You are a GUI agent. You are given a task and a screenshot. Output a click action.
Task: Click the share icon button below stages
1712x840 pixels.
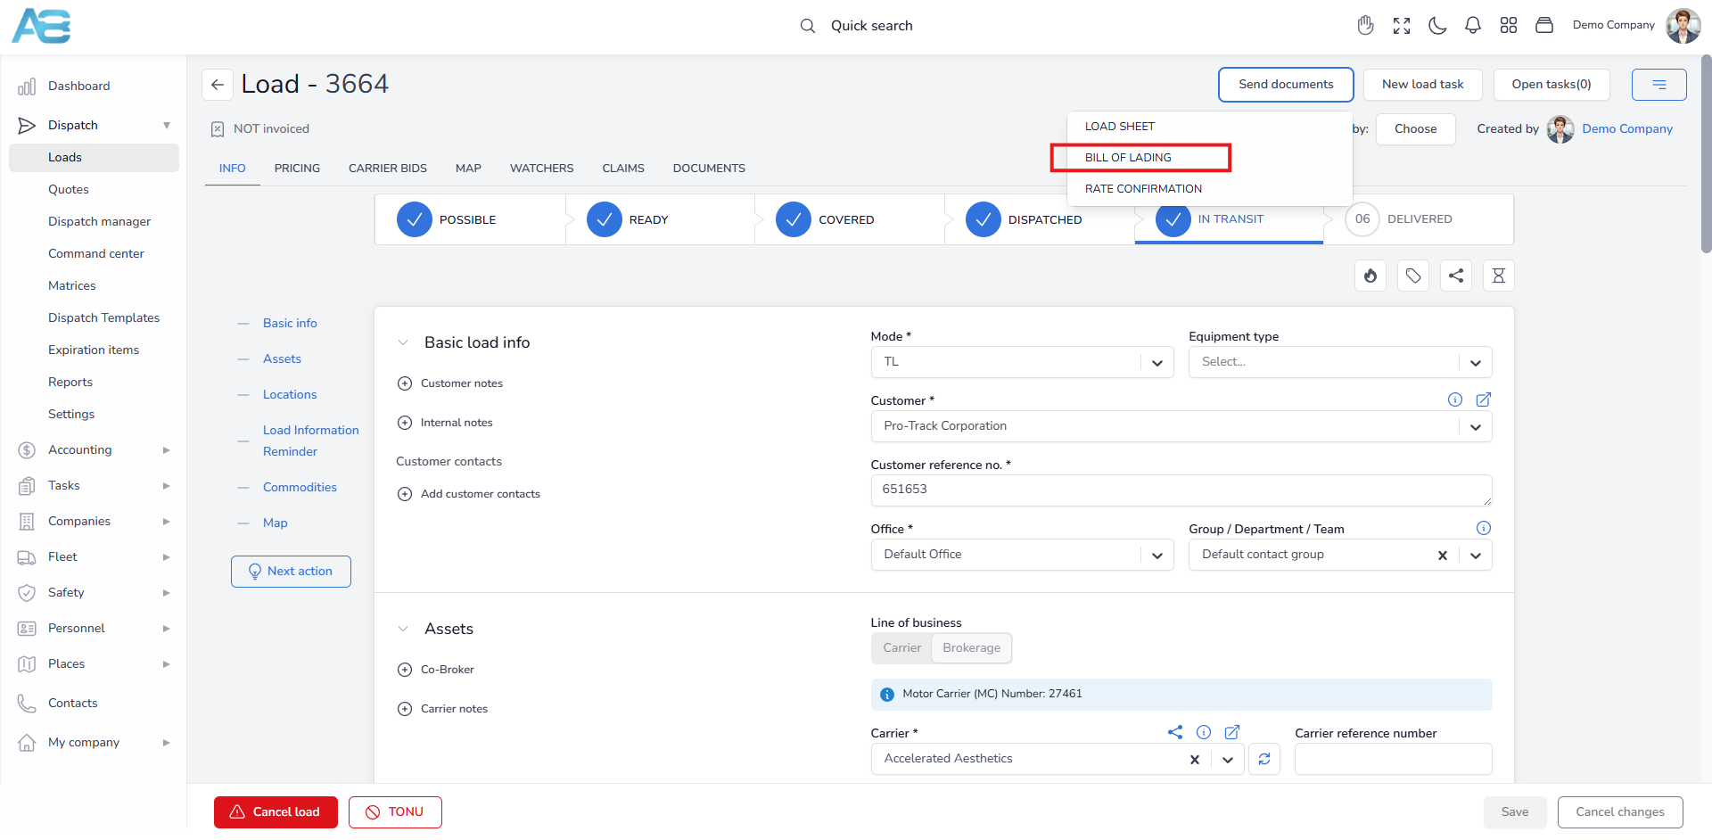tap(1456, 276)
